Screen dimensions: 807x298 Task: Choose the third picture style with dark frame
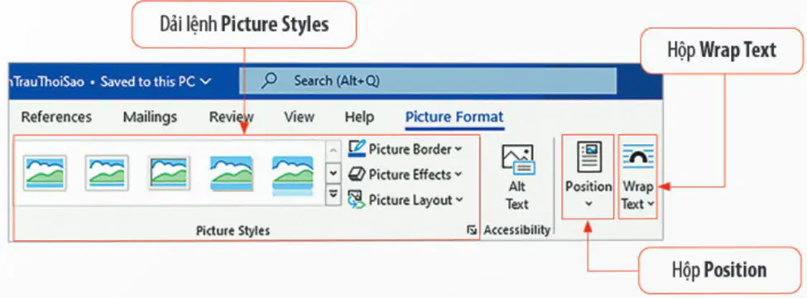pyautogui.click(x=170, y=173)
